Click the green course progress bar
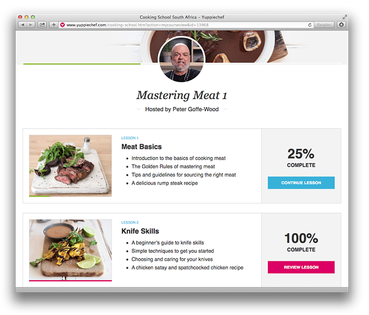369x315 pixels. tap(82, 64)
